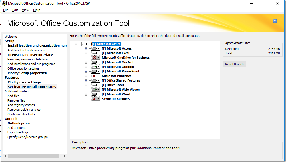Open Remove previous installations page
The height and width of the screenshot is (162, 286).
coord(28,59)
